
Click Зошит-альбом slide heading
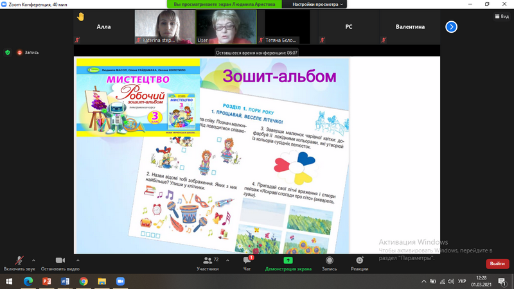click(279, 76)
